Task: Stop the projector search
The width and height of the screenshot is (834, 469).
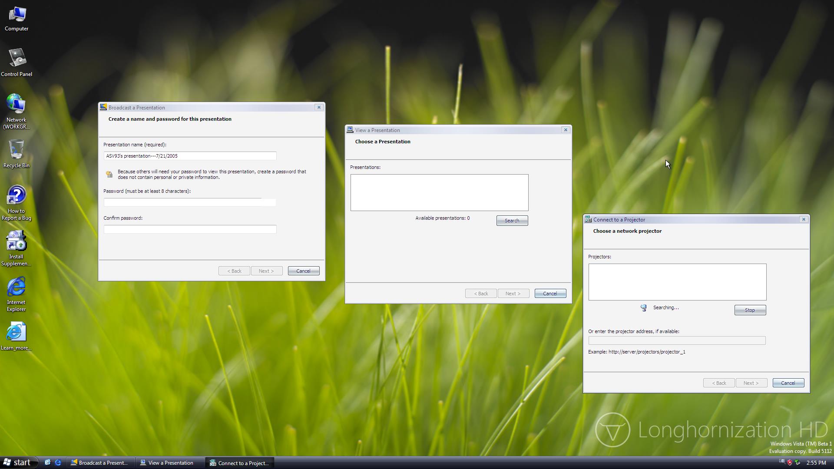Action: [750, 310]
